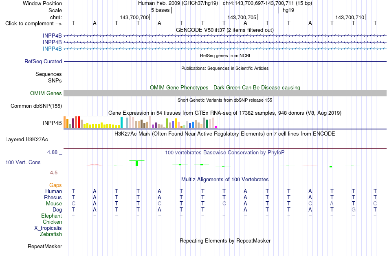
Task: Click the 4.88 upper conservation limit value
Action: tap(53, 152)
